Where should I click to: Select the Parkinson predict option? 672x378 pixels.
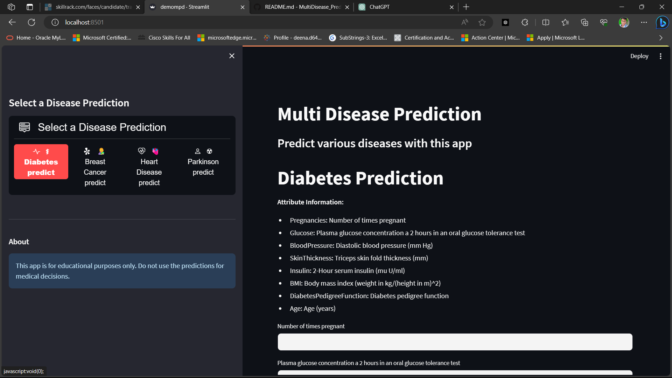[x=203, y=161]
